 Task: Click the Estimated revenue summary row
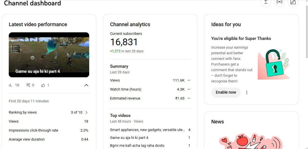pyautogui.click(x=150, y=98)
